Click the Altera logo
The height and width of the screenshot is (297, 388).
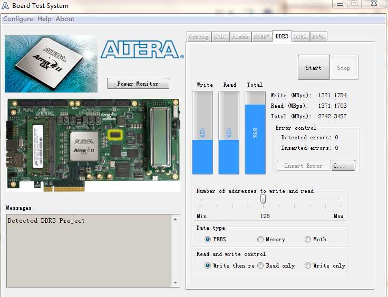coord(142,49)
